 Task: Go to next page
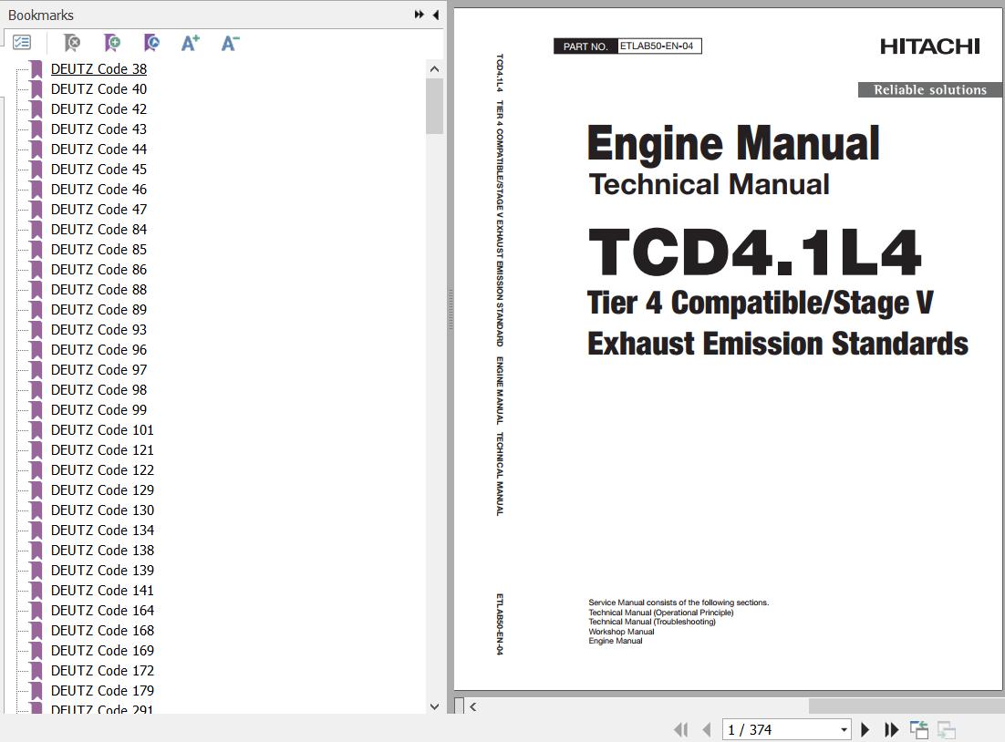[x=865, y=729]
